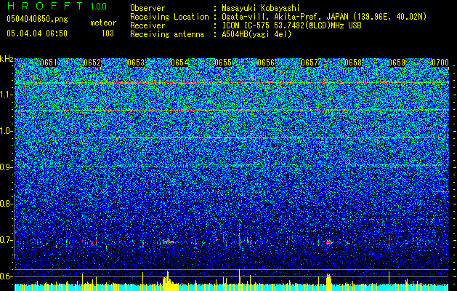Click the 0652 time marker
The image size is (457, 291).
[92, 63]
